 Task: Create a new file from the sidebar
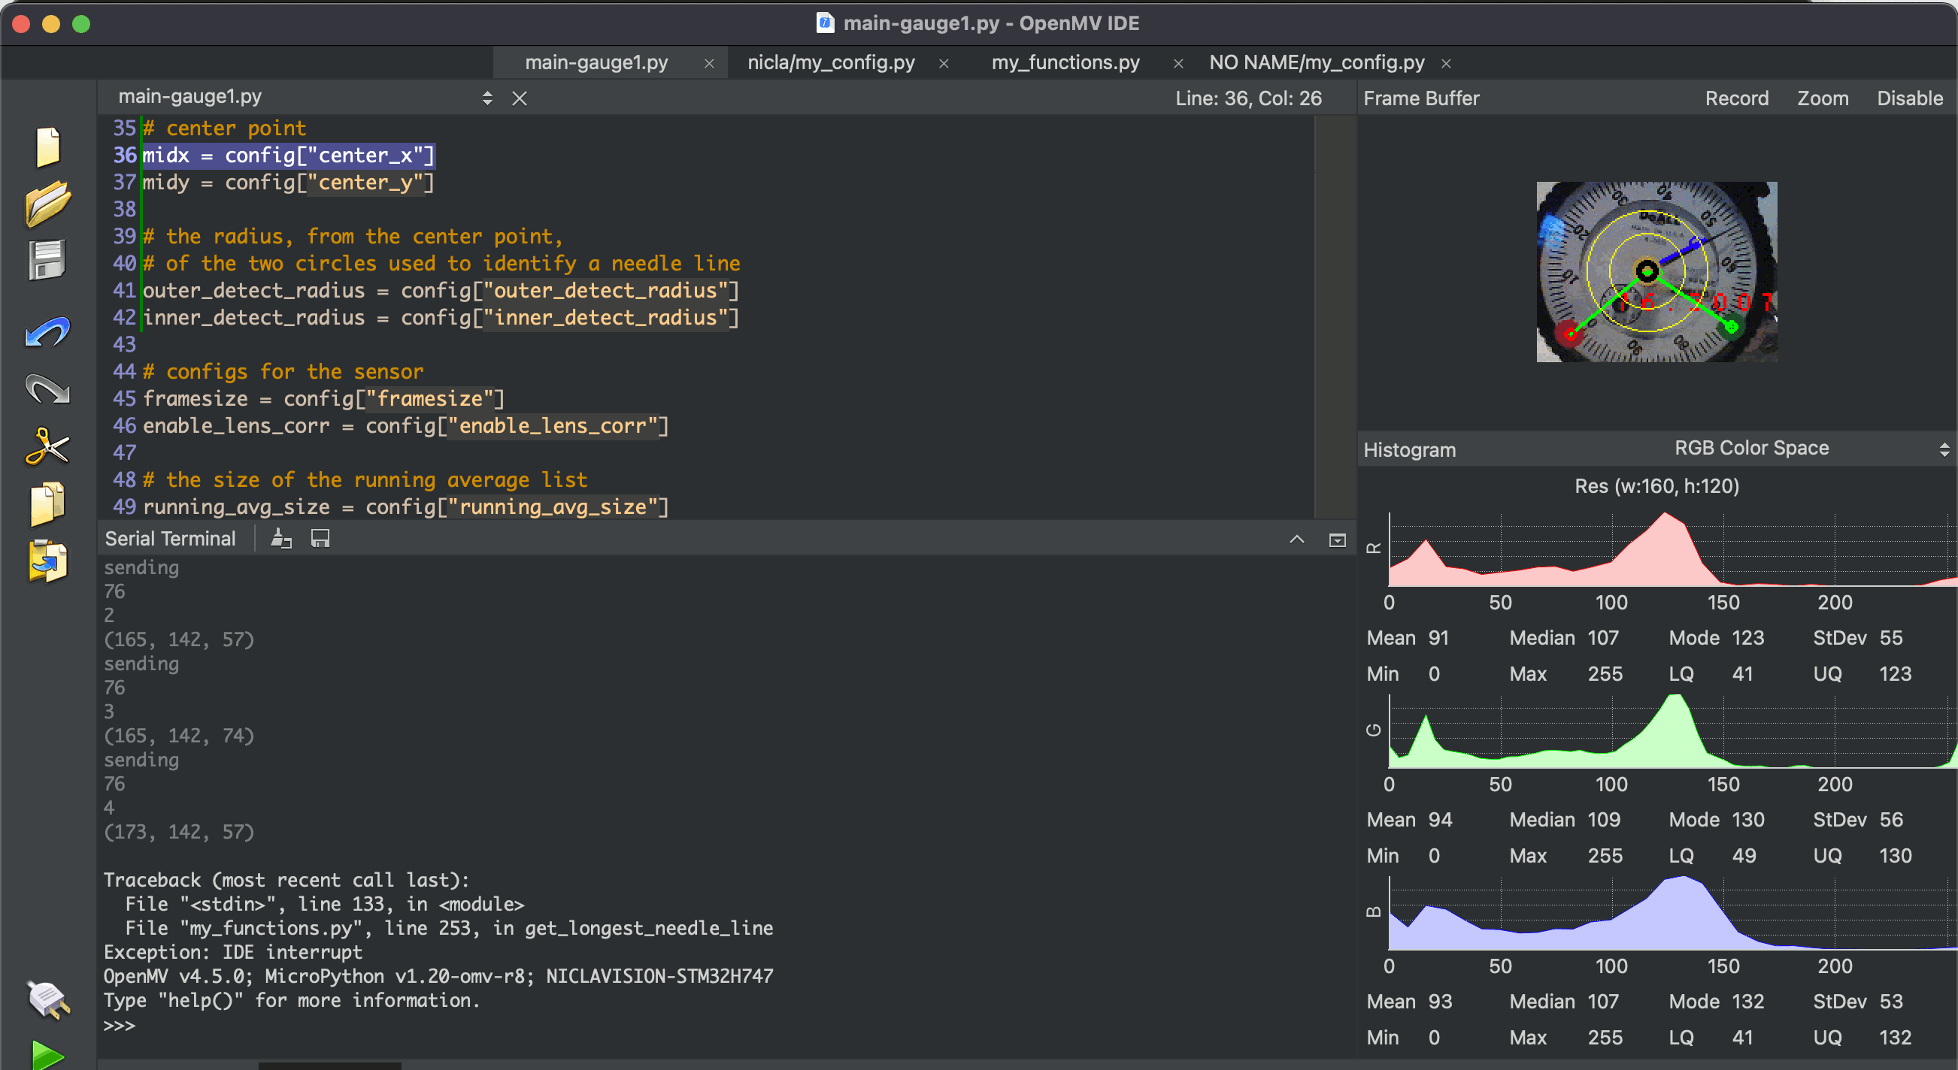point(48,147)
